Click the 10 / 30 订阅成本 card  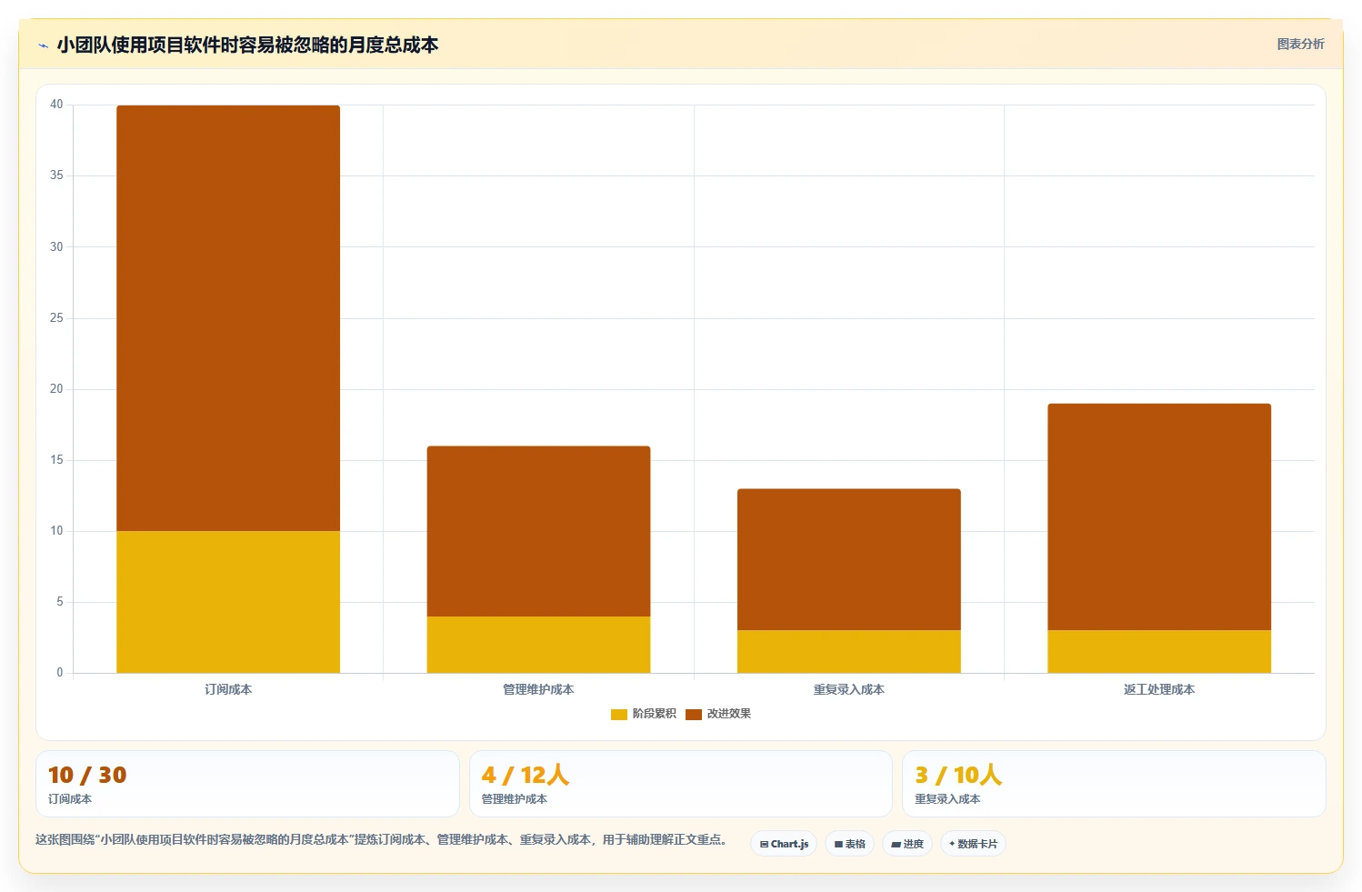pyautogui.click(x=247, y=784)
